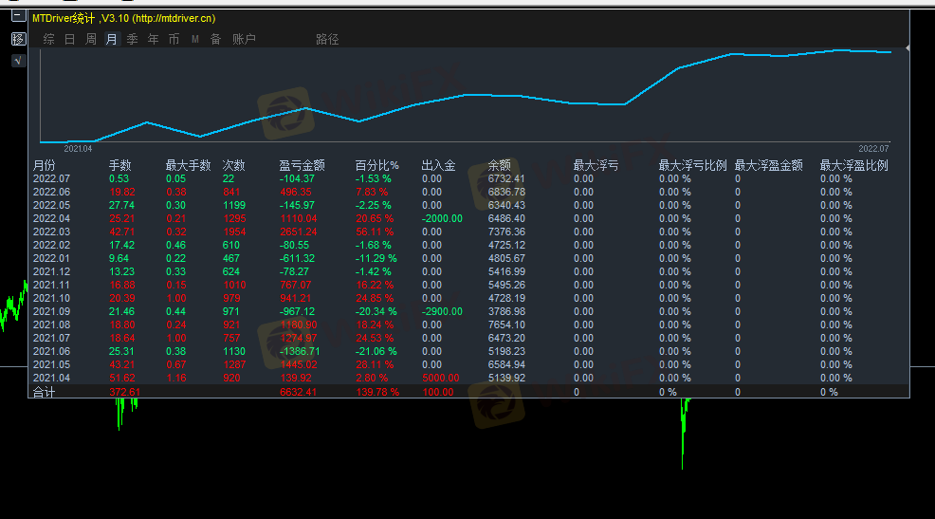Open the 季 quarterly statistics tab
935x519 pixels.
[133, 39]
